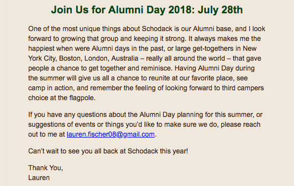Click the words third campers choice
The height and width of the screenshot is (186, 294).
(243, 88)
